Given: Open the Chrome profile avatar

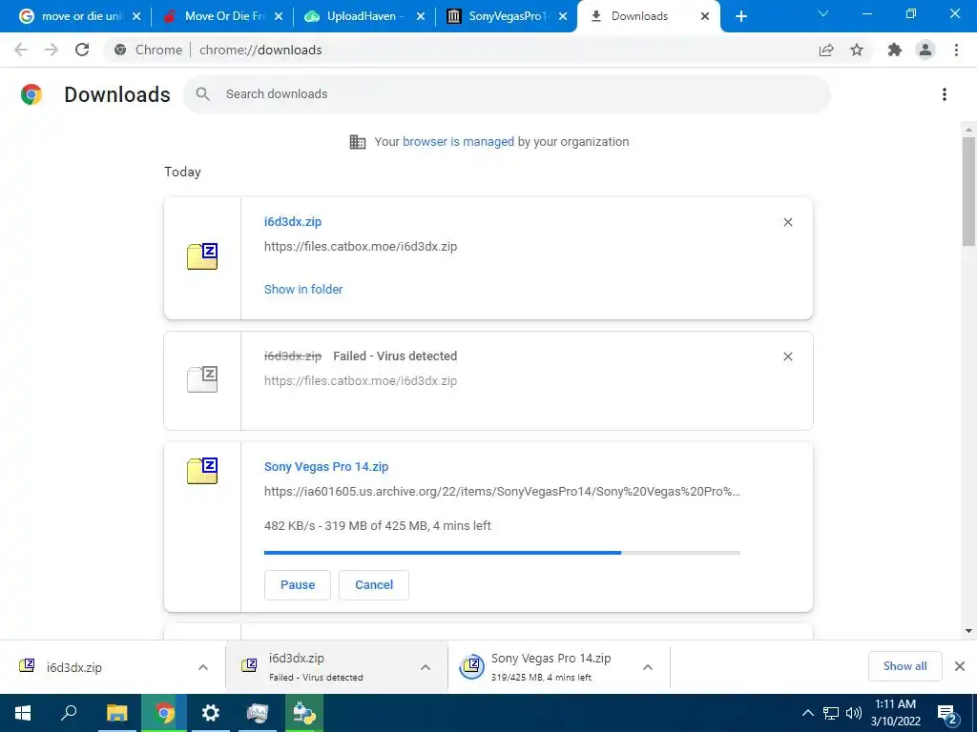Looking at the screenshot, I should [925, 50].
